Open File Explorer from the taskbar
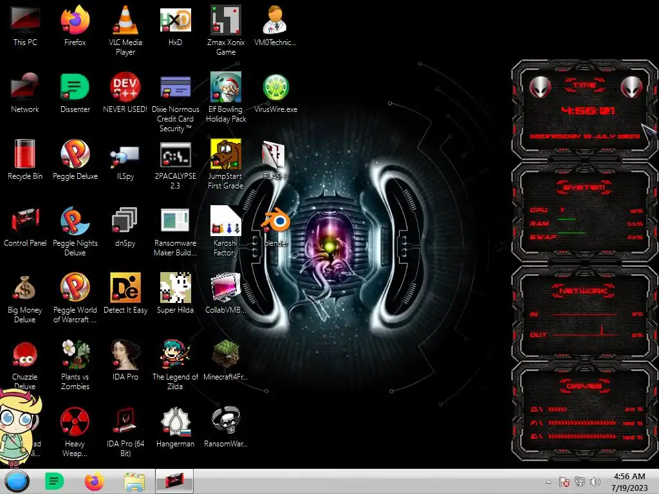Image resolution: width=659 pixels, height=494 pixels. click(x=135, y=481)
